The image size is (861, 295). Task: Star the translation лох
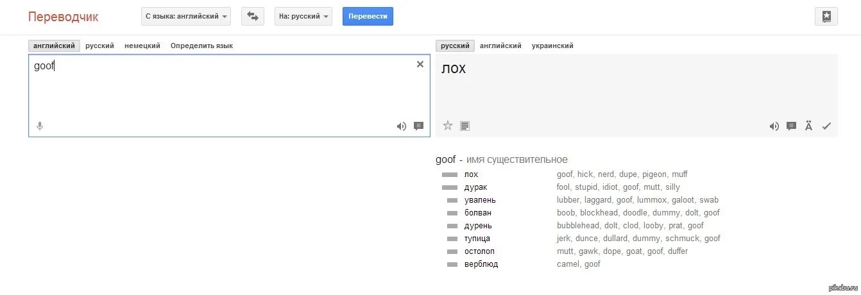click(x=448, y=126)
